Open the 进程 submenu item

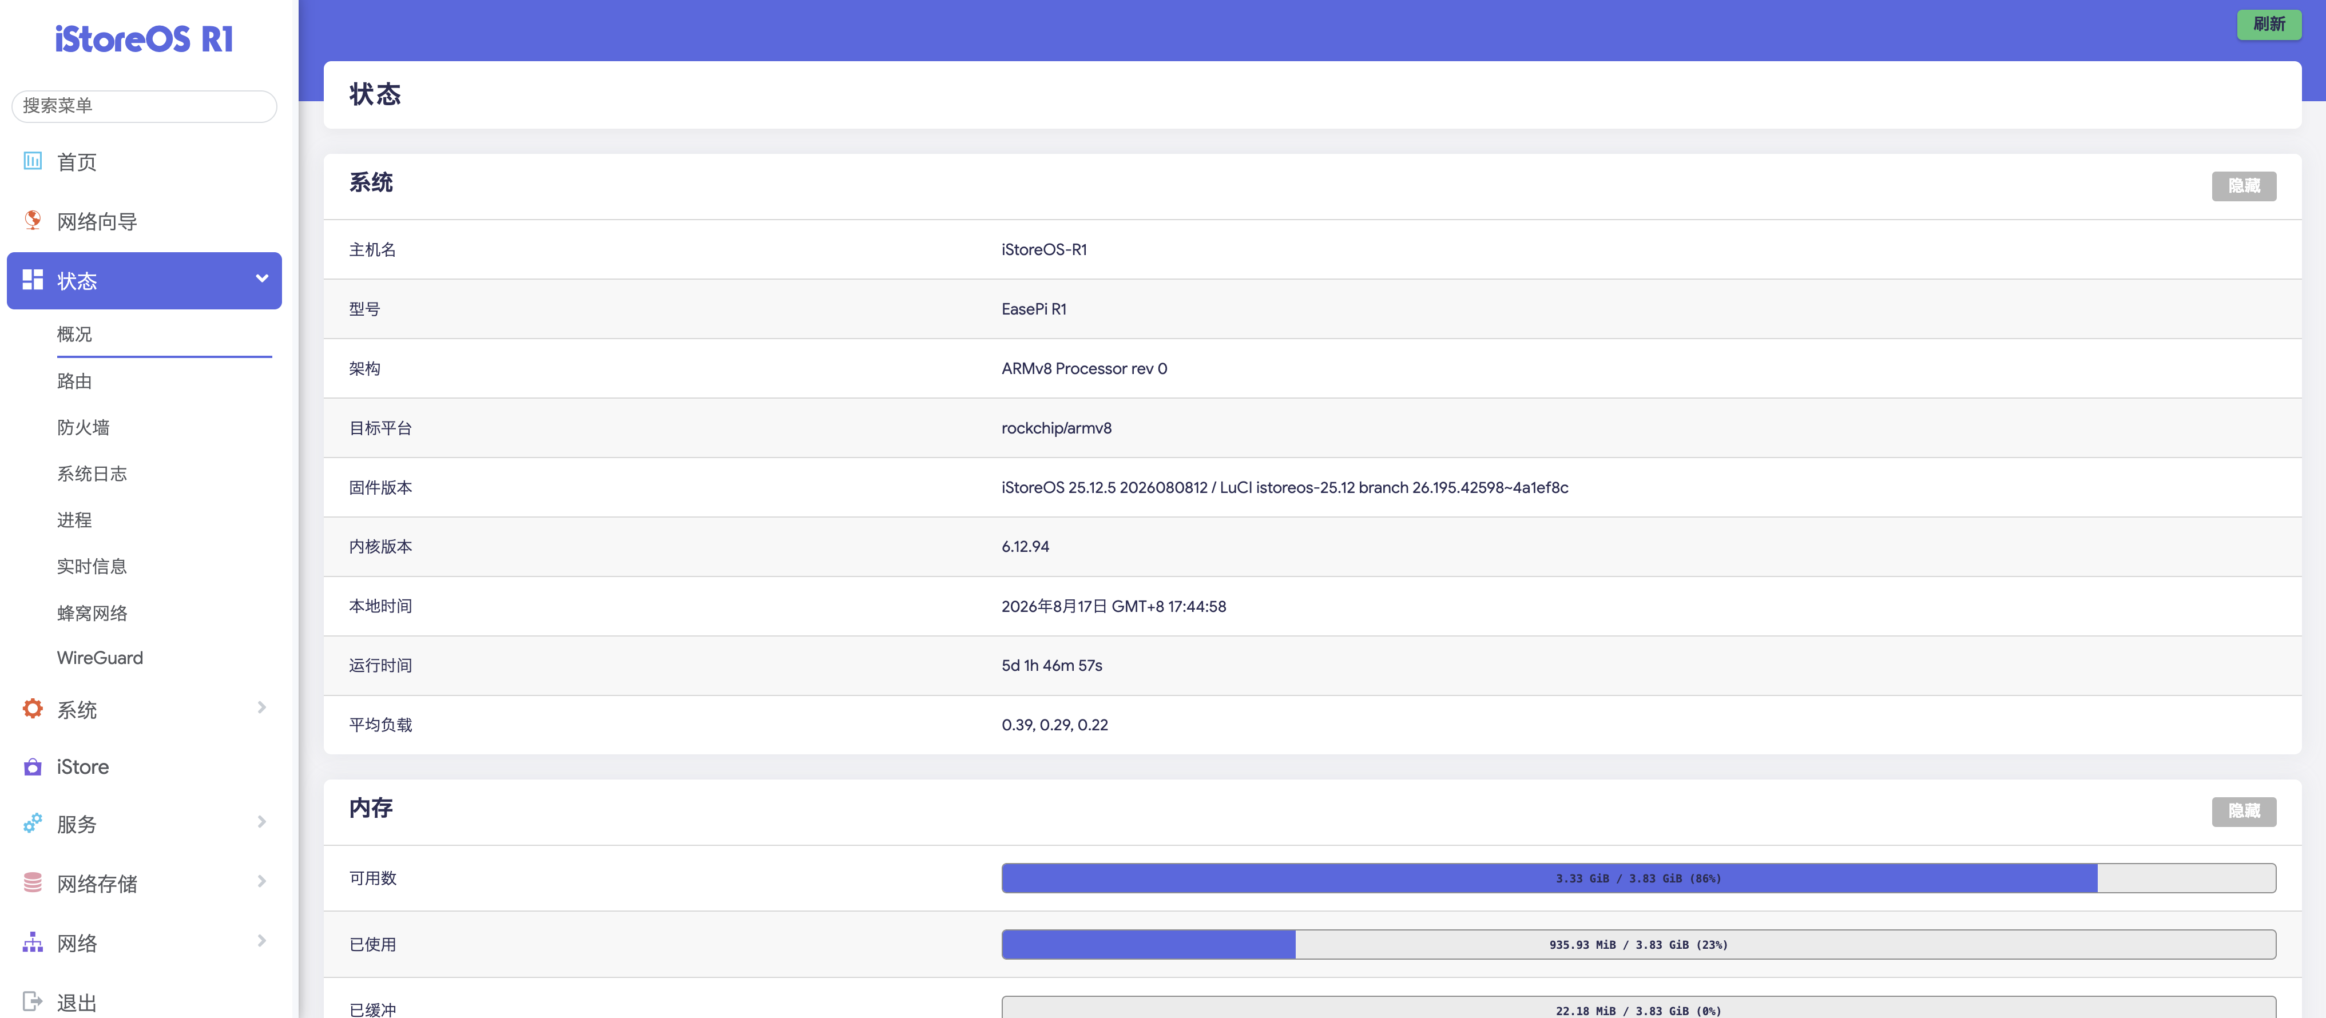74,521
